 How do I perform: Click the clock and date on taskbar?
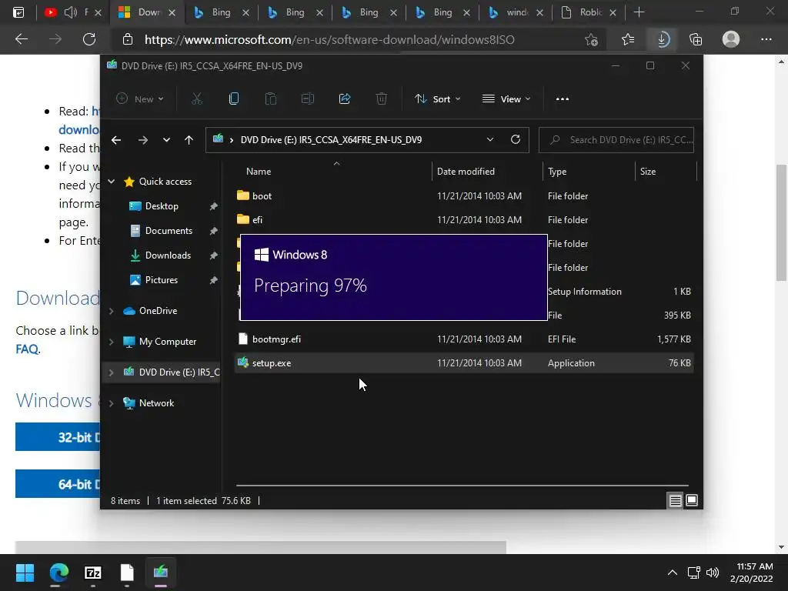751,573
